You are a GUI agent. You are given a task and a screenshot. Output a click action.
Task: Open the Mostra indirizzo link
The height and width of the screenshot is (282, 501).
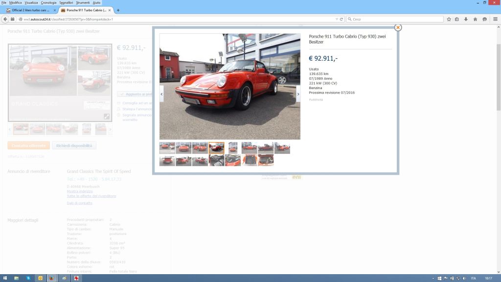point(80,191)
